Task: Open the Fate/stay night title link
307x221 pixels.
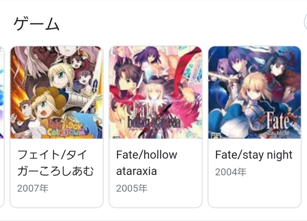Action: (254, 155)
